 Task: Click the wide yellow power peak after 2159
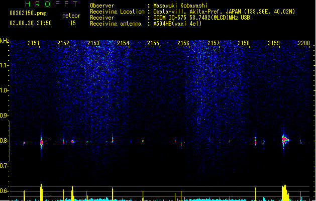point(285,193)
